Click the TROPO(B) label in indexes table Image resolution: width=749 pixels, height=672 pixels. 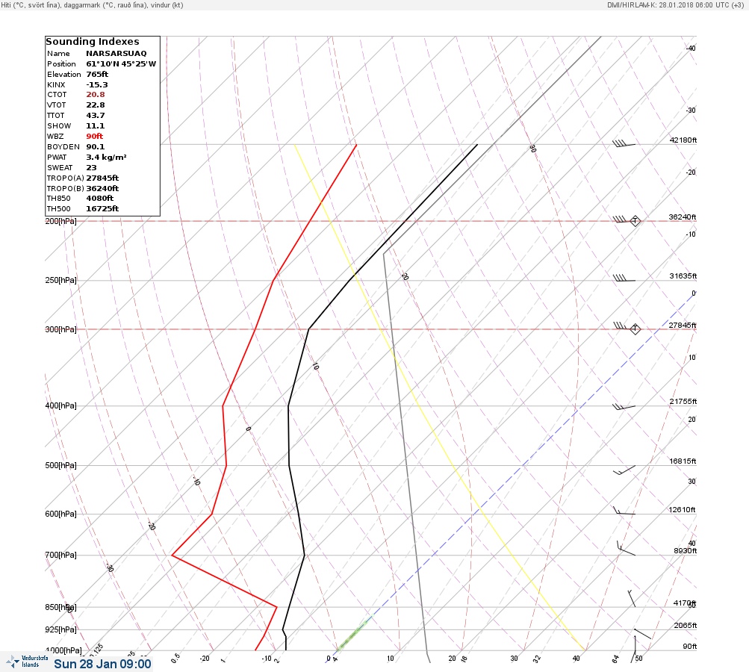tap(66, 189)
